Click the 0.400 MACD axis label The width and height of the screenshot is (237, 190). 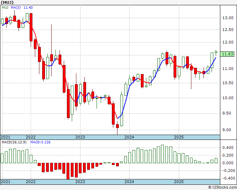pos(228,148)
